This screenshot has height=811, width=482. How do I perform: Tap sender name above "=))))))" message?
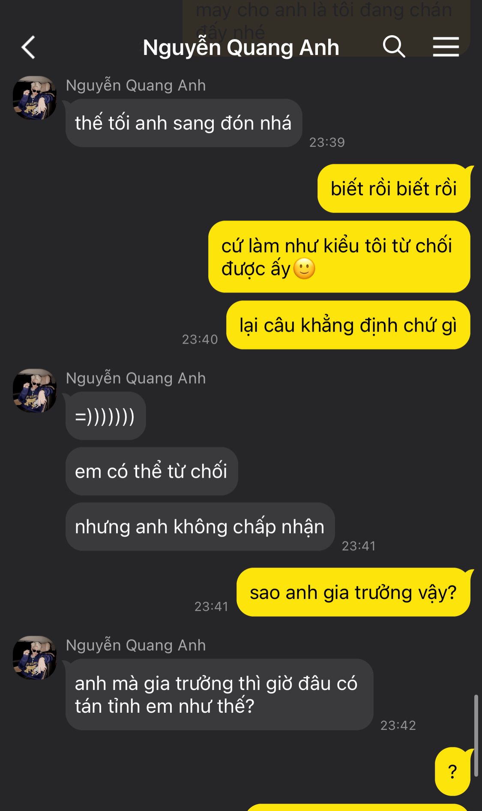coord(136,378)
